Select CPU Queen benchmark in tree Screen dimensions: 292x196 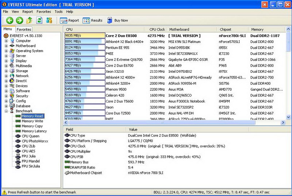click(30, 136)
